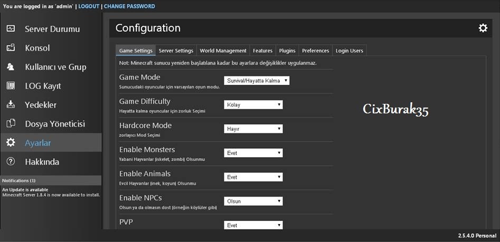Click the Server Durumu monitor icon

(11, 28)
